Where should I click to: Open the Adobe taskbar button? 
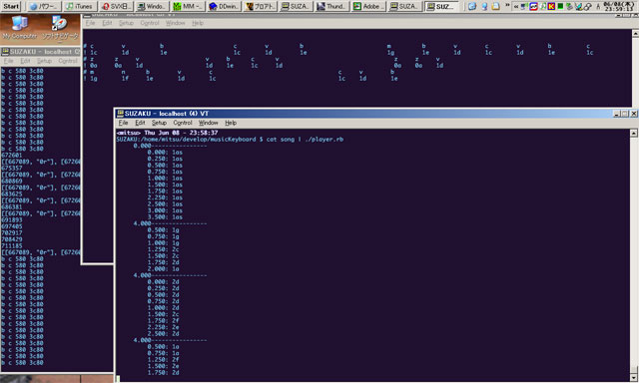tap(367, 6)
